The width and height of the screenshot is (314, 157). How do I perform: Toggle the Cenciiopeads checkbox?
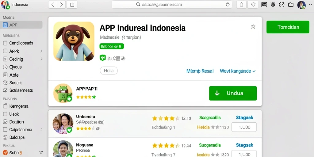click(5, 43)
